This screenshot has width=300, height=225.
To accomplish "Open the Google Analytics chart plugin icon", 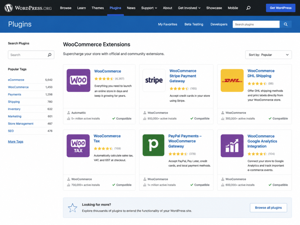I will coord(232,146).
